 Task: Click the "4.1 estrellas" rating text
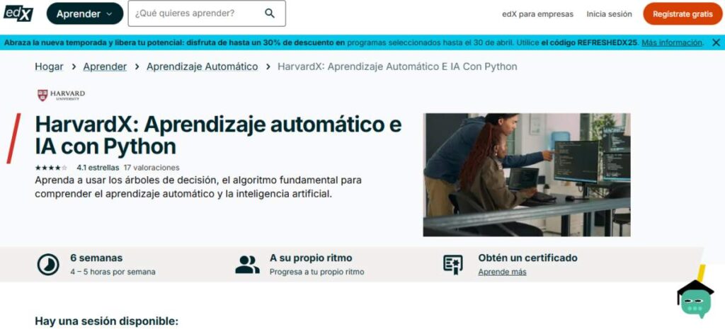(98, 168)
